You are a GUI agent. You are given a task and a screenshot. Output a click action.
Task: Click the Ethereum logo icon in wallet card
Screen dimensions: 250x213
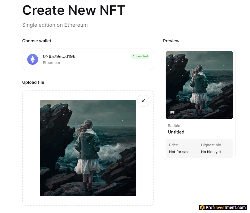[x=33, y=59]
